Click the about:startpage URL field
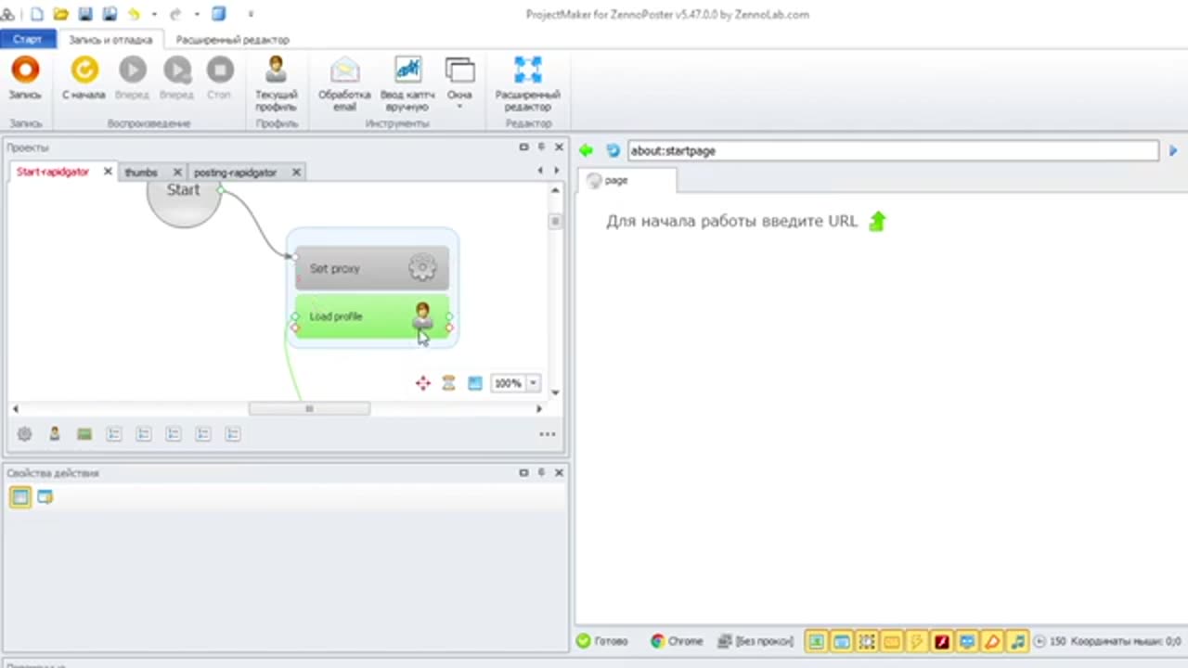This screenshot has height=668, width=1188. click(x=893, y=150)
